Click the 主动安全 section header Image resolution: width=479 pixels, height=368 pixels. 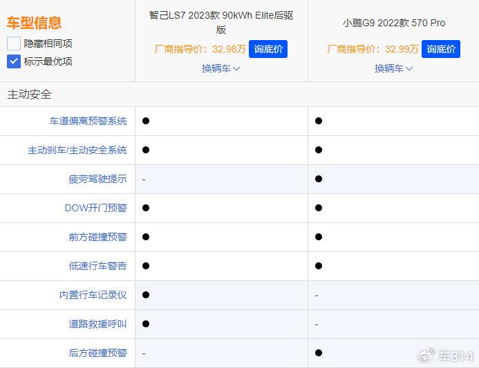coord(29,95)
